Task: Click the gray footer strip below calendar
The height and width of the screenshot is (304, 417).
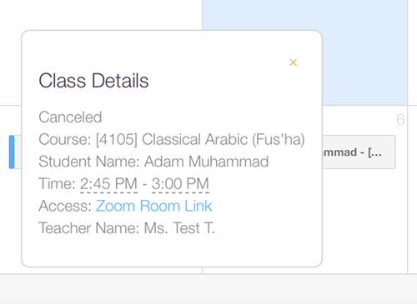Action: point(208,289)
